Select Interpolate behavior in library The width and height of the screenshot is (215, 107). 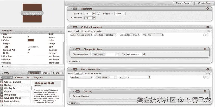10,95
